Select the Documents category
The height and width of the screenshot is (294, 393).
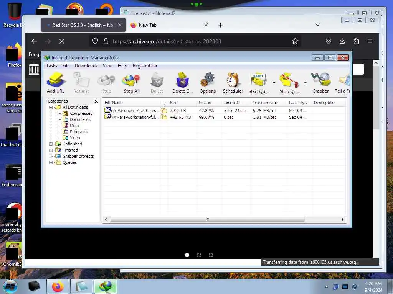tap(77, 119)
